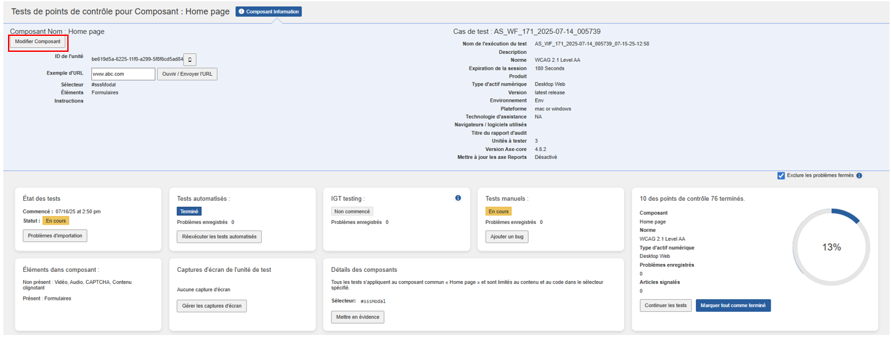The width and height of the screenshot is (891, 337).
Task: Copy the unit ID with the clipboard icon
Action: click(x=190, y=60)
